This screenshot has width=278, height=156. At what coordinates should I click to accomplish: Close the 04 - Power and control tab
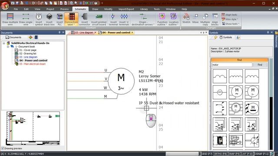[132, 32]
